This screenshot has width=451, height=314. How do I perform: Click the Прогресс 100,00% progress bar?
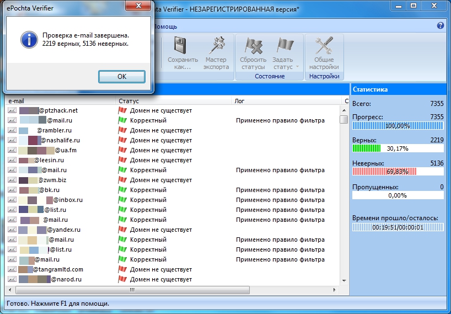tap(398, 126)
